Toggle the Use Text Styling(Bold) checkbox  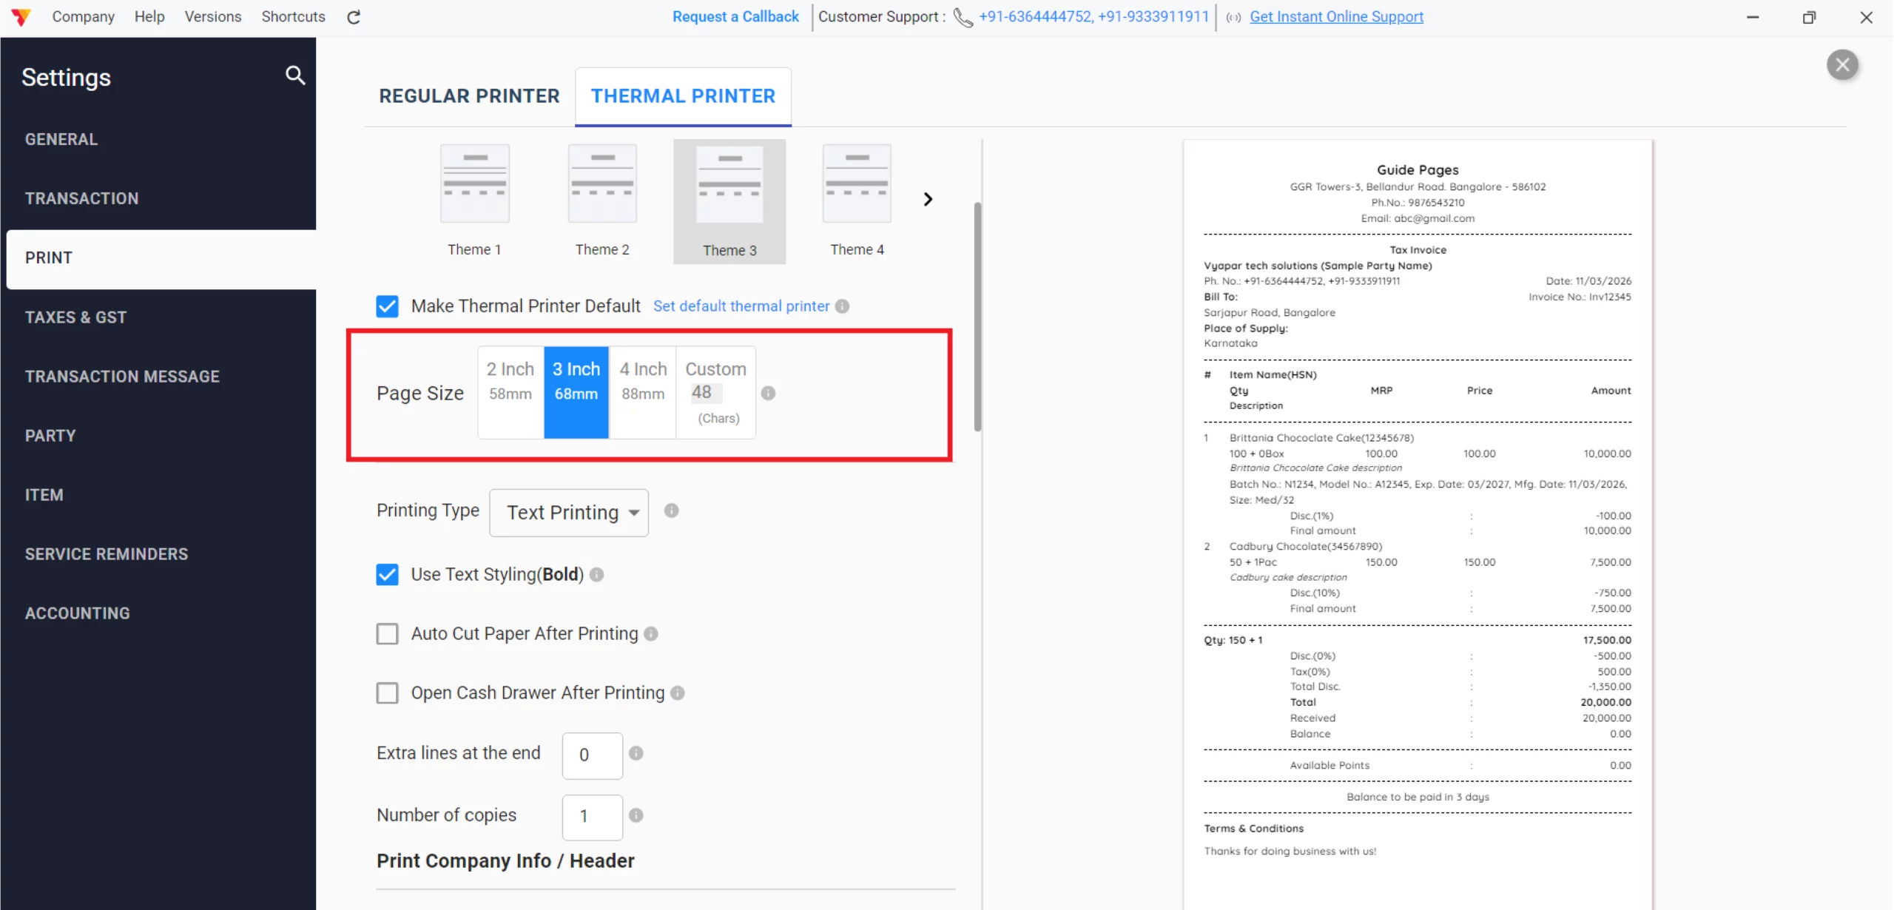pos(387,575)
